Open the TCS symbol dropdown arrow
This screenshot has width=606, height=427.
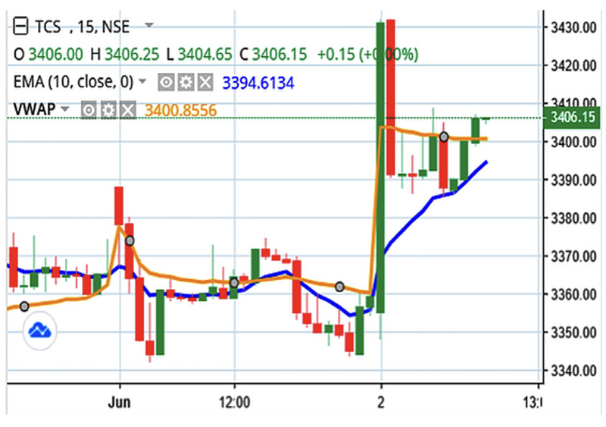pos(149,26)
